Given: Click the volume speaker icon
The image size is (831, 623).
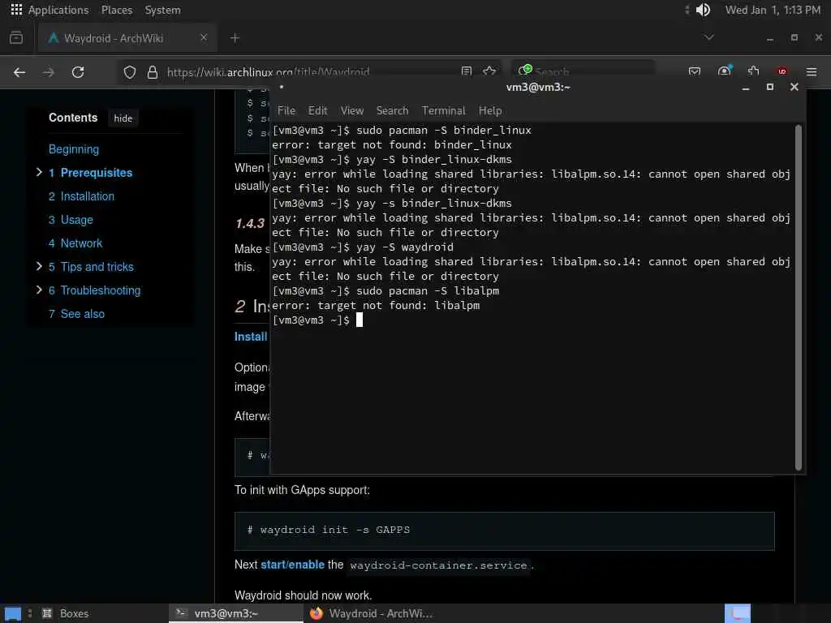Looking at the screenshot, I should click(703, 10).
